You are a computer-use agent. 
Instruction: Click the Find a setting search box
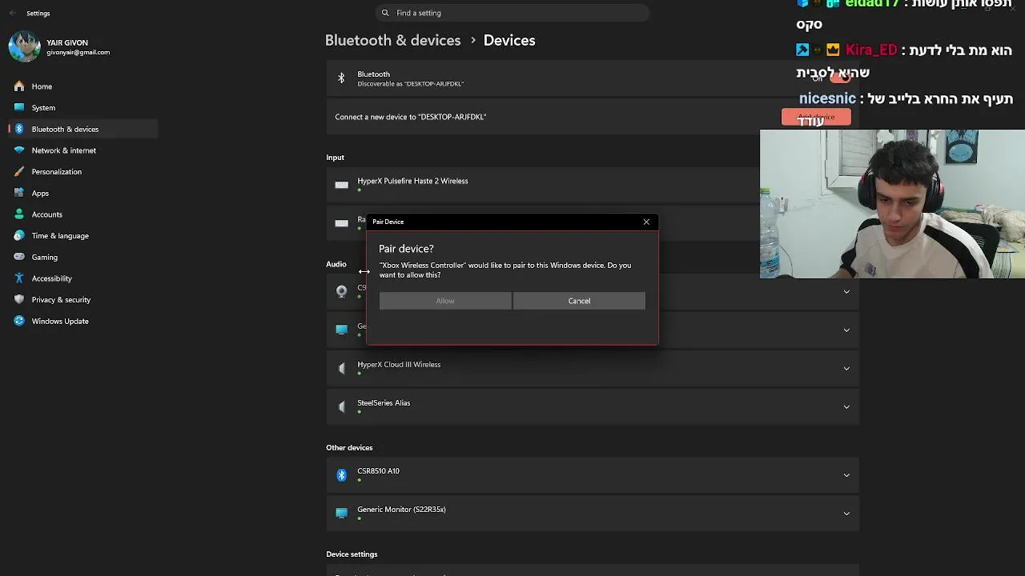point(512,13)
